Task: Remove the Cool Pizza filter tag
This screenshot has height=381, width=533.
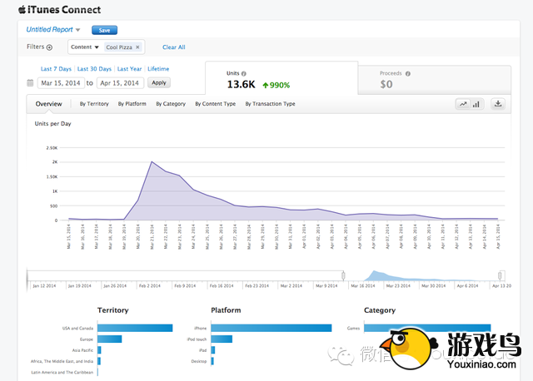Action: (137, 47)
